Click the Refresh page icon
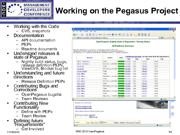This screenshot has height=135, width=180. pyautogui.click(x=90, y=34)
